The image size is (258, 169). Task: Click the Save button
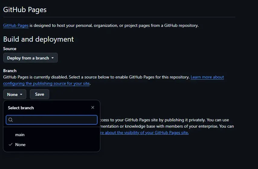40,94
